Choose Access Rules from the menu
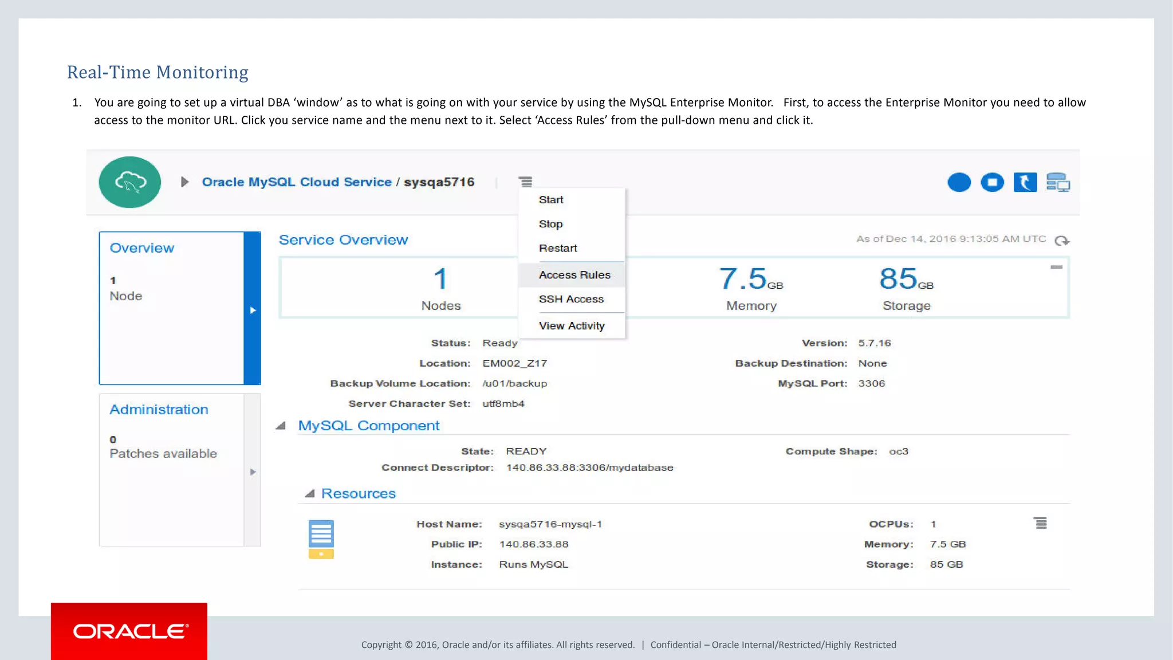 pyautogui.click(x=572, y=275)
